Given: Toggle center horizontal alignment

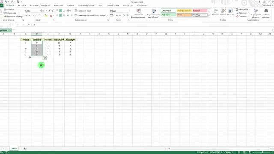Looking at the screenshot, I should pos(60,15).
